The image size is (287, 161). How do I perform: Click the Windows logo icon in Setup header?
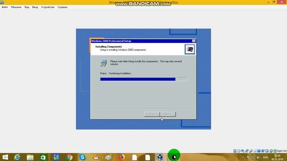tap(190, 49)
